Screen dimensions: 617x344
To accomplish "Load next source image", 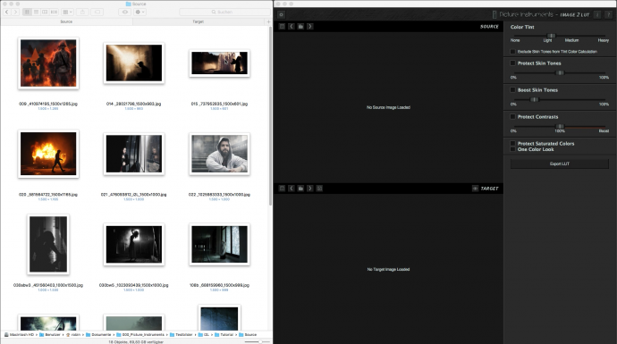I will [310, 26].
